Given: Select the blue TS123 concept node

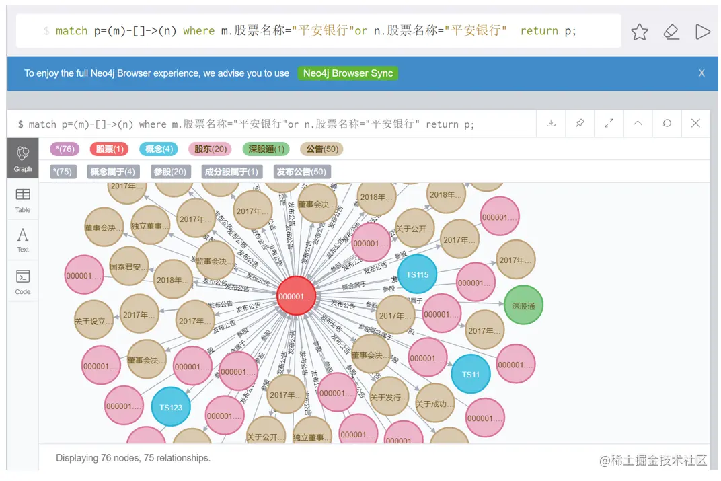Looking at the screenshot, I should coord(171,407).
